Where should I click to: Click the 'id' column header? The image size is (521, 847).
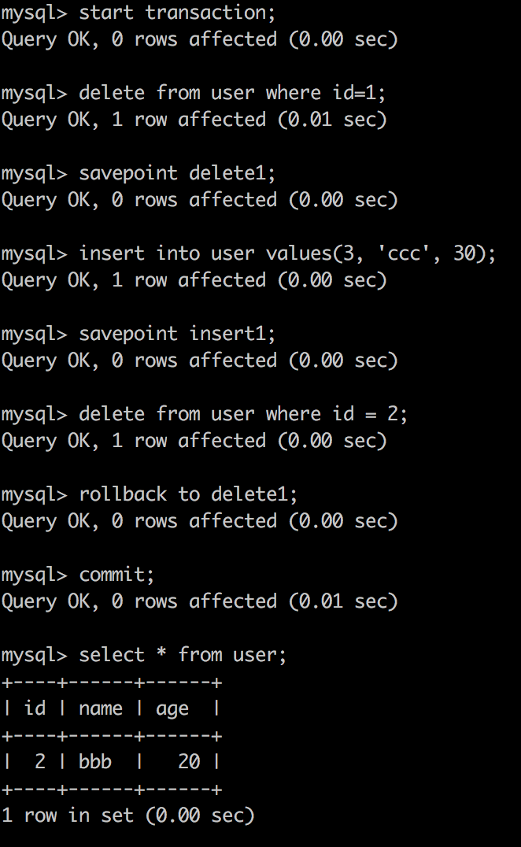[x=35, y=708]
